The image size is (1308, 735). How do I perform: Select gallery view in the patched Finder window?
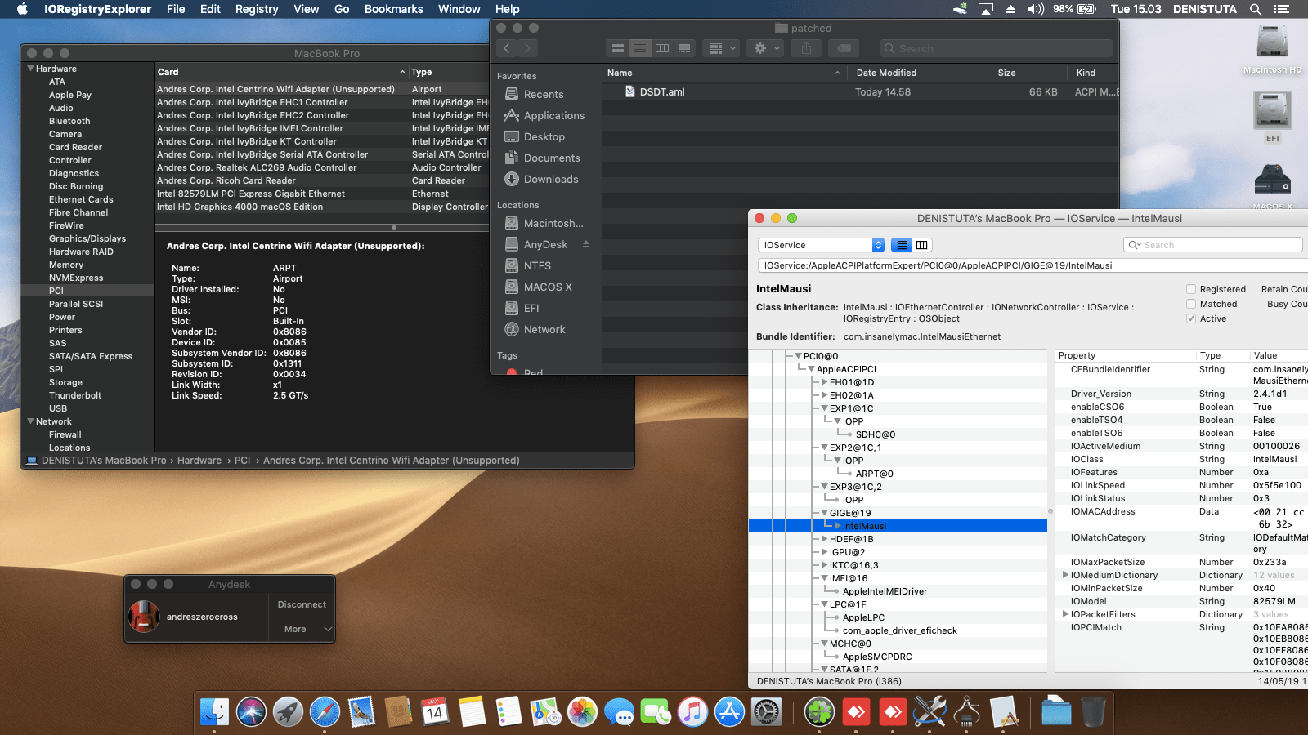pyautogui.click(x=684, y=48)
